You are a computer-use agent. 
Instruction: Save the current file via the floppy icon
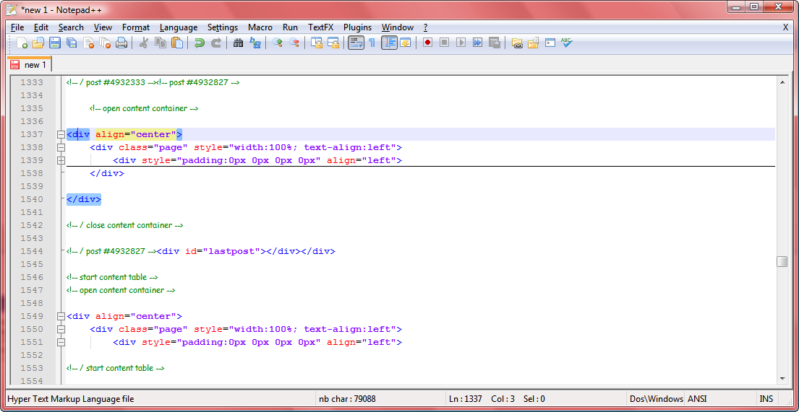pos(55,43)
